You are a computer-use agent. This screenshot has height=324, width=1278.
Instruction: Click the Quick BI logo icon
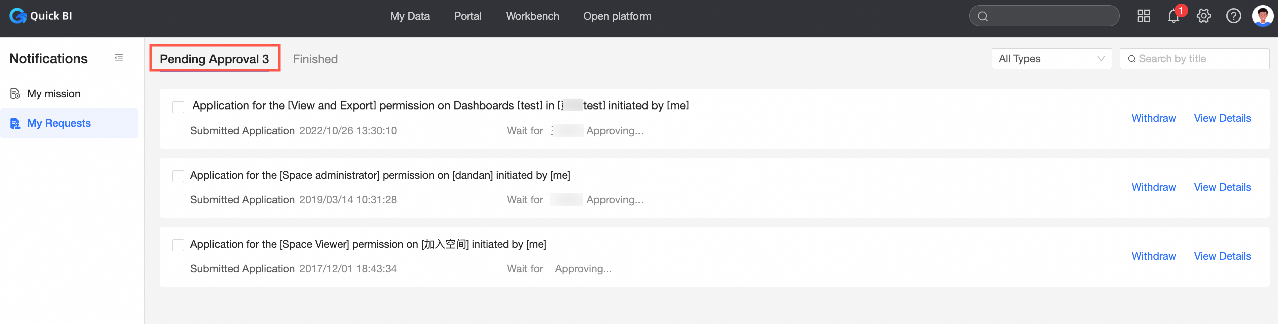[18, 16]
